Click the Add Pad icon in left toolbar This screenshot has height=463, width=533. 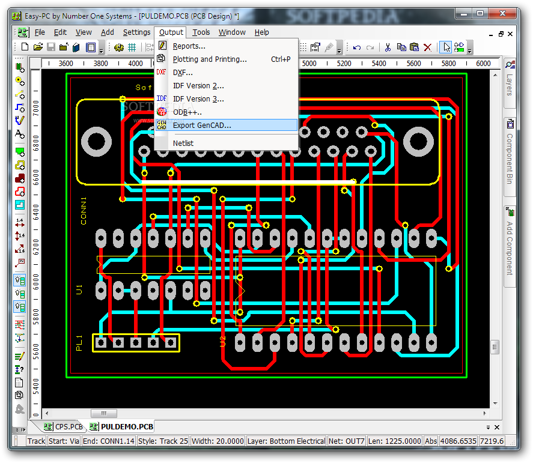(20, 81)
